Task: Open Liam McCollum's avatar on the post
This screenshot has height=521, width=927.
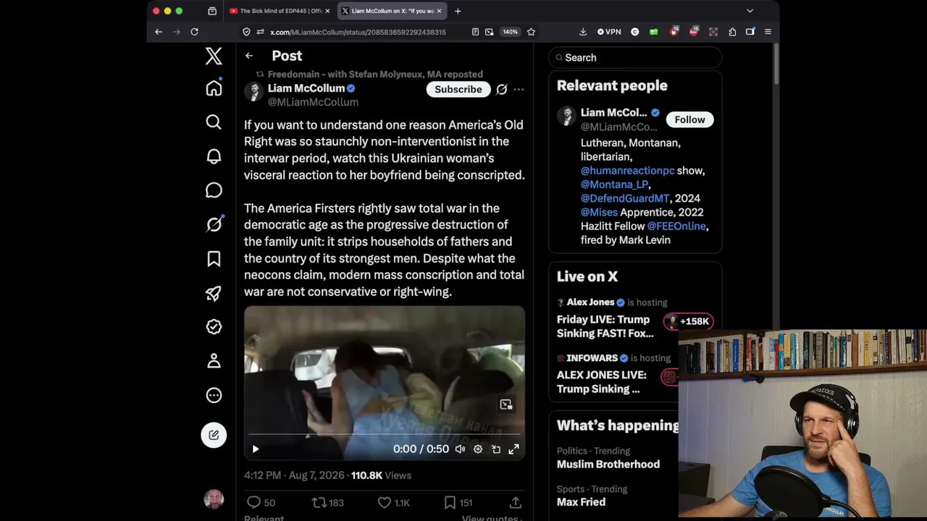Action: click(x=253, y=92)
